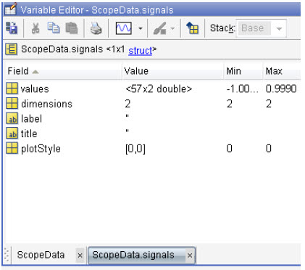Screen dimensions: 305x270
Task: Click the Save variable toolbar icon
Action: [x=12, y=28]
